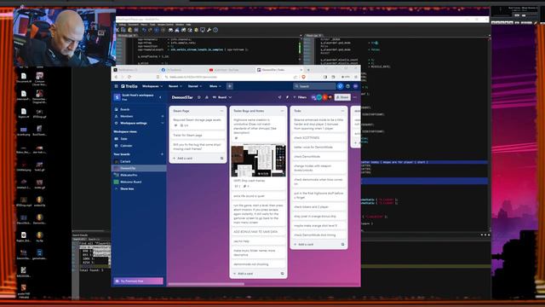
Task: Open the More dropdown in Trello header
Action: [x=215, y=86]
